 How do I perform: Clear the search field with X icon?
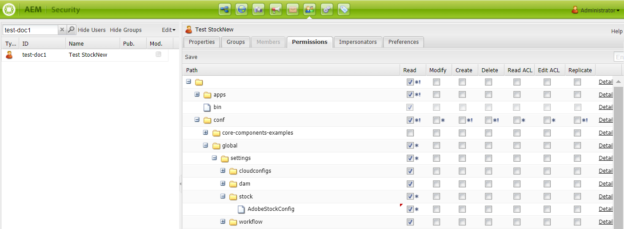[62, 30]
